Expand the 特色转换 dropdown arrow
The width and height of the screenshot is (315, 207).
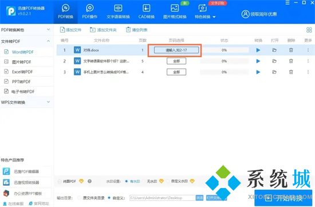click(214, 17)
